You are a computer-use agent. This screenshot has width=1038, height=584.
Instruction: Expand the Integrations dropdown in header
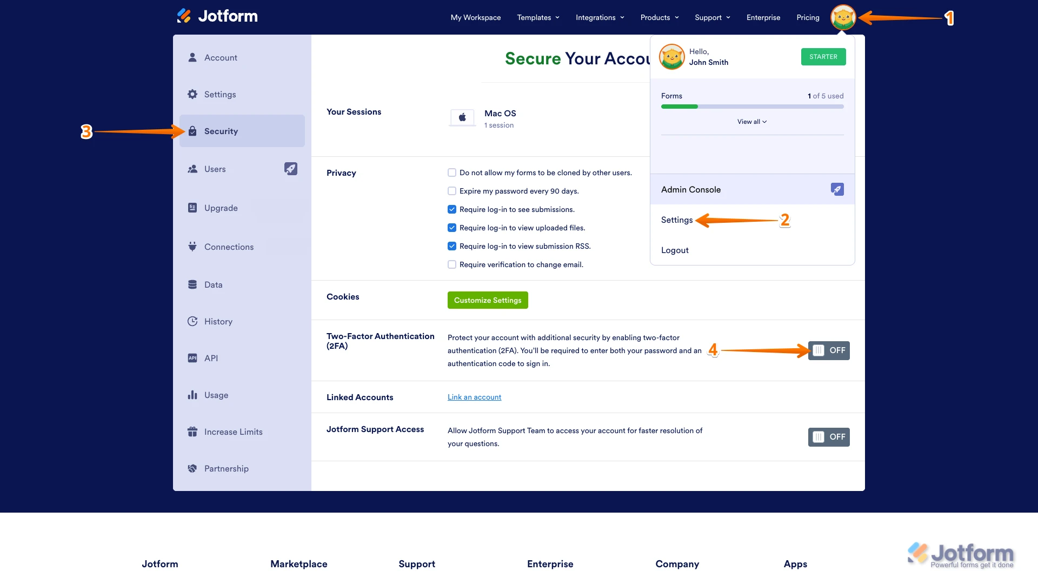[600, 17]
